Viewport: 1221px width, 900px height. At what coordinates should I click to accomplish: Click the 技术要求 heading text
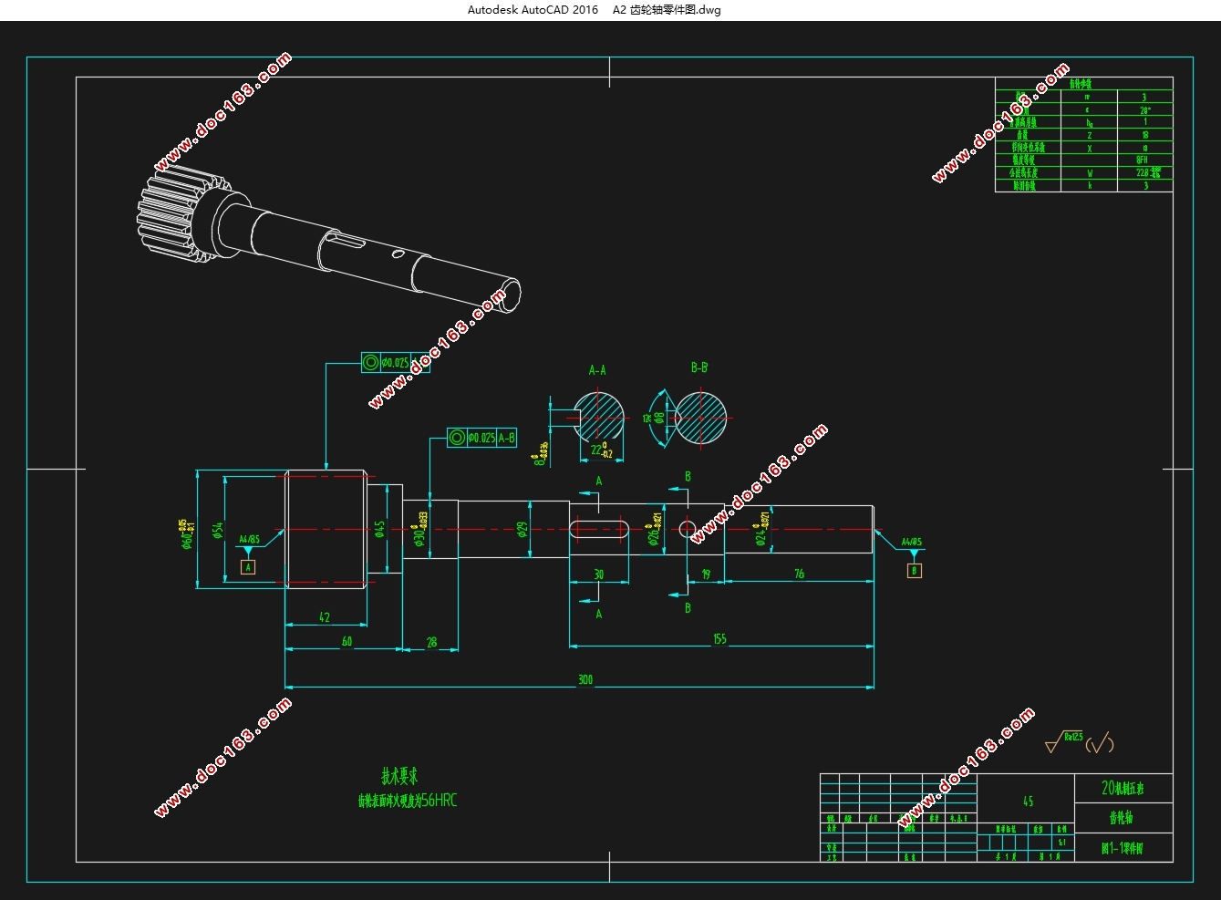tap(399, 776)
